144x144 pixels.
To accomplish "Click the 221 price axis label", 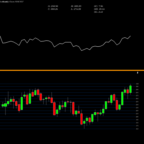I will point(137,111).
